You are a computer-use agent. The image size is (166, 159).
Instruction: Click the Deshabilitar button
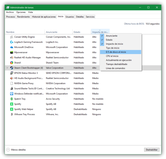pyautogui.click(x=152, y=150)
